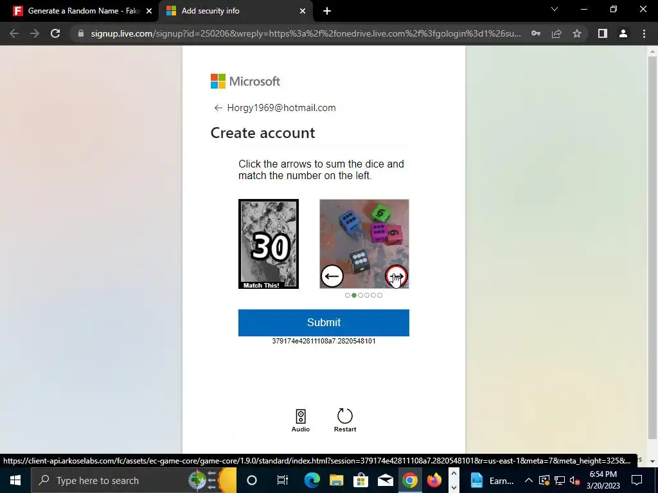Open the tab search chevron
This screenshot has height=493, width=658.
555,9
